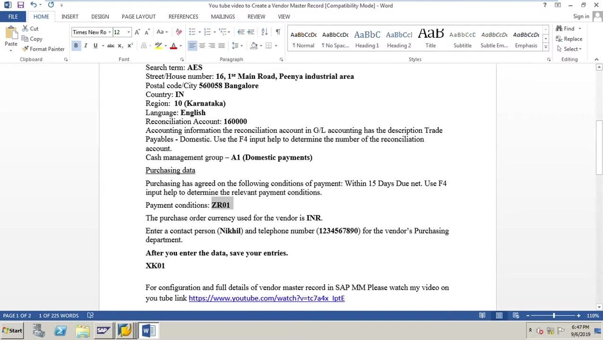Toggle Italic formatting
This screenshot has height=340, width=603.
pos(86,45)
